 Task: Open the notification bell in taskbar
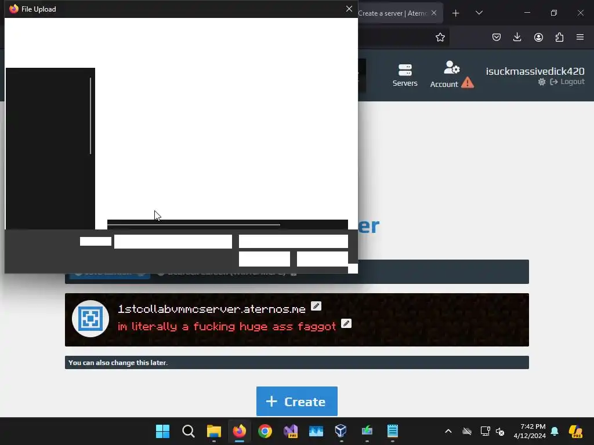[555, 431]
